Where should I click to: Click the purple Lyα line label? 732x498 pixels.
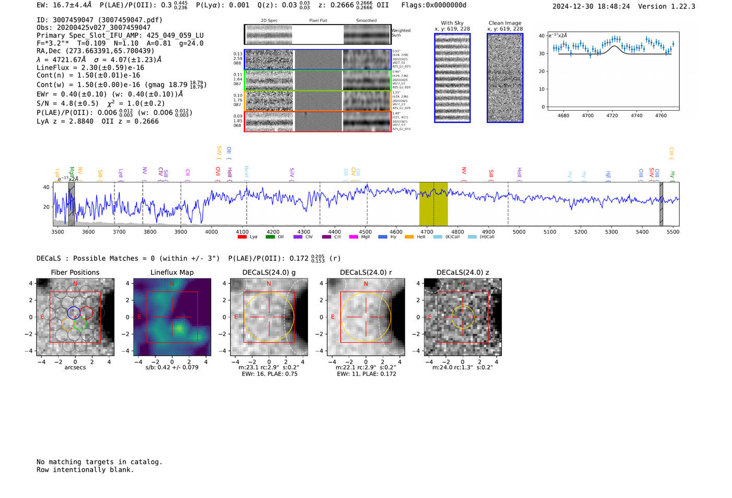121,173
